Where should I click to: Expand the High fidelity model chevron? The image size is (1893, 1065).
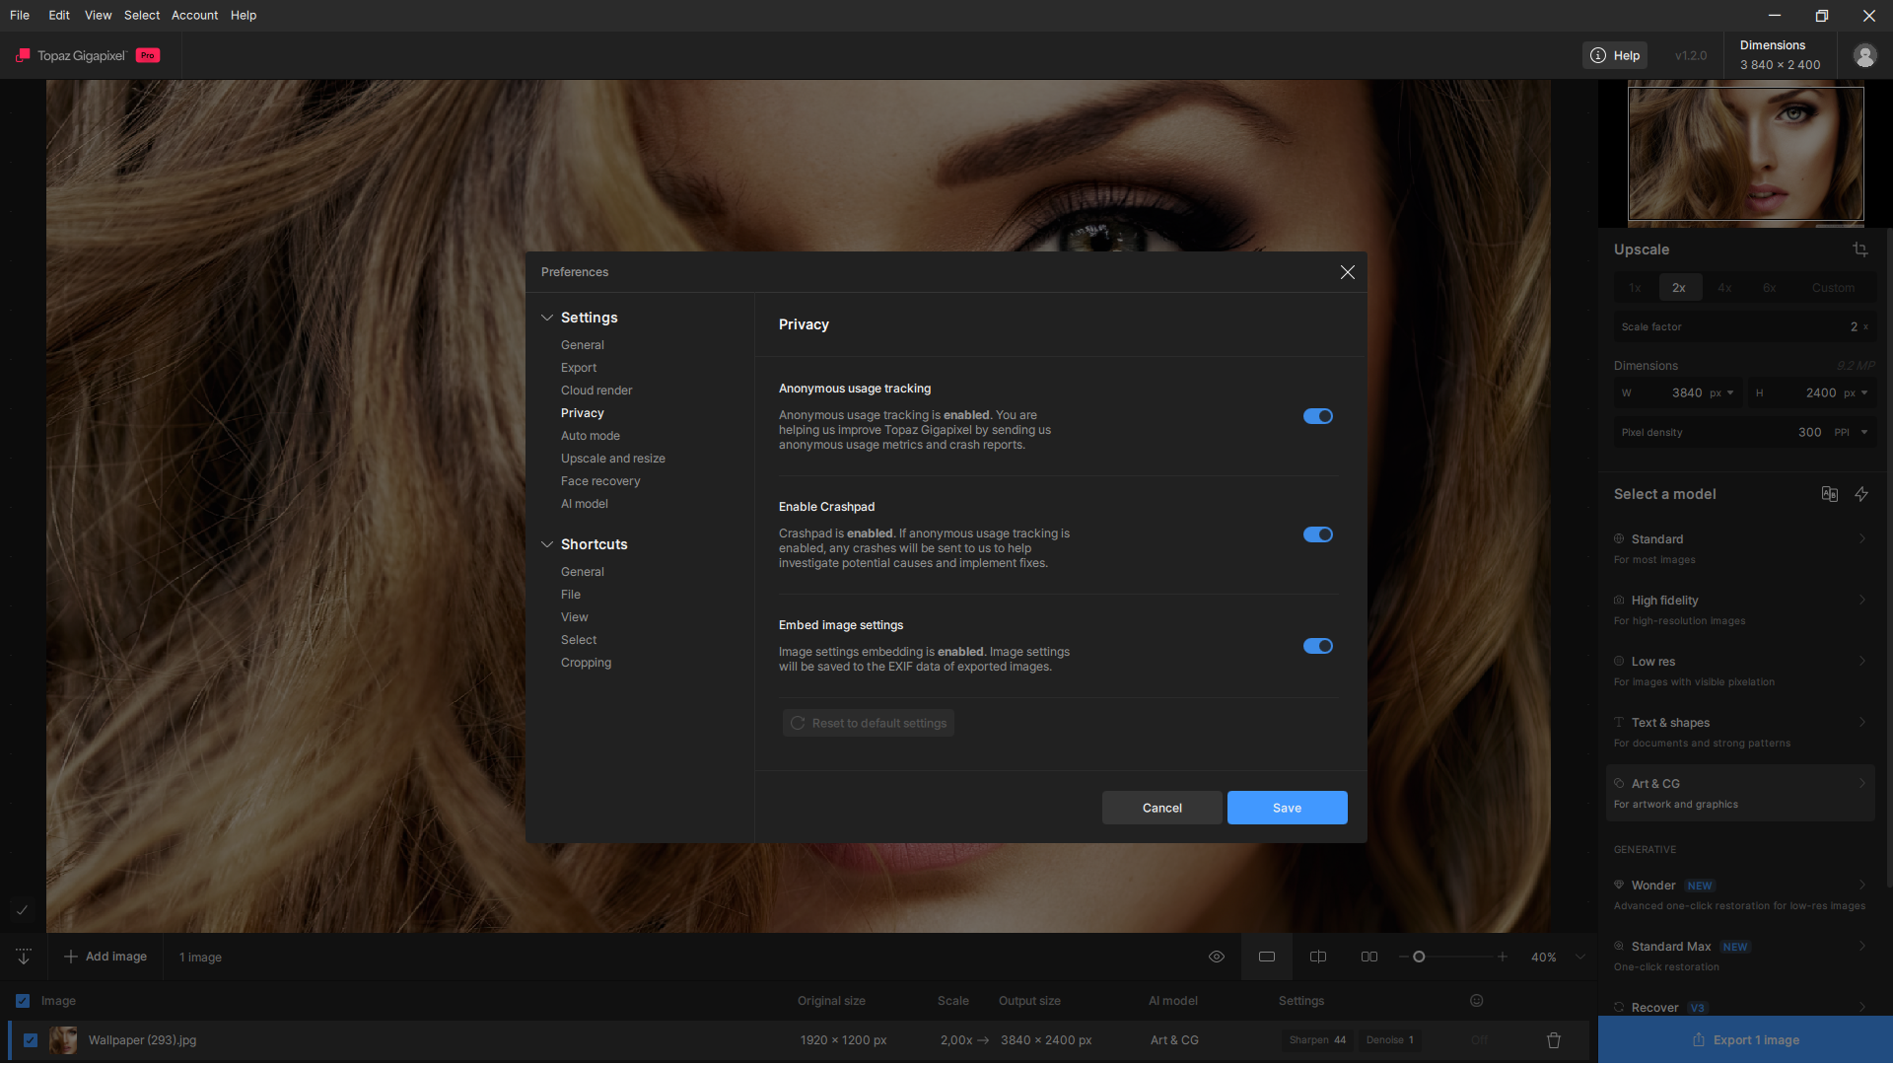[1862, 600]
